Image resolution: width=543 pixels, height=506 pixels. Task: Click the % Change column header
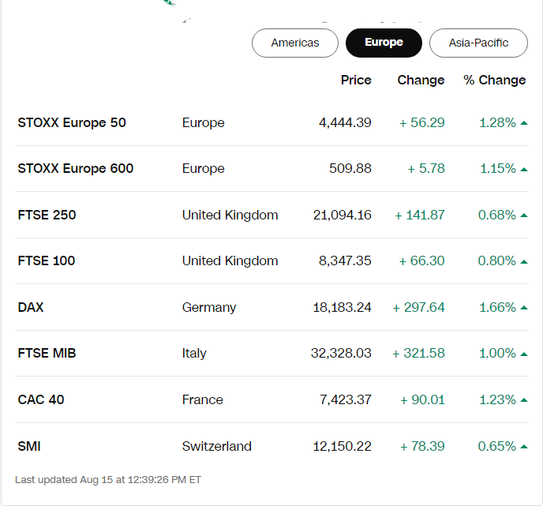click(x=495, y=80)
